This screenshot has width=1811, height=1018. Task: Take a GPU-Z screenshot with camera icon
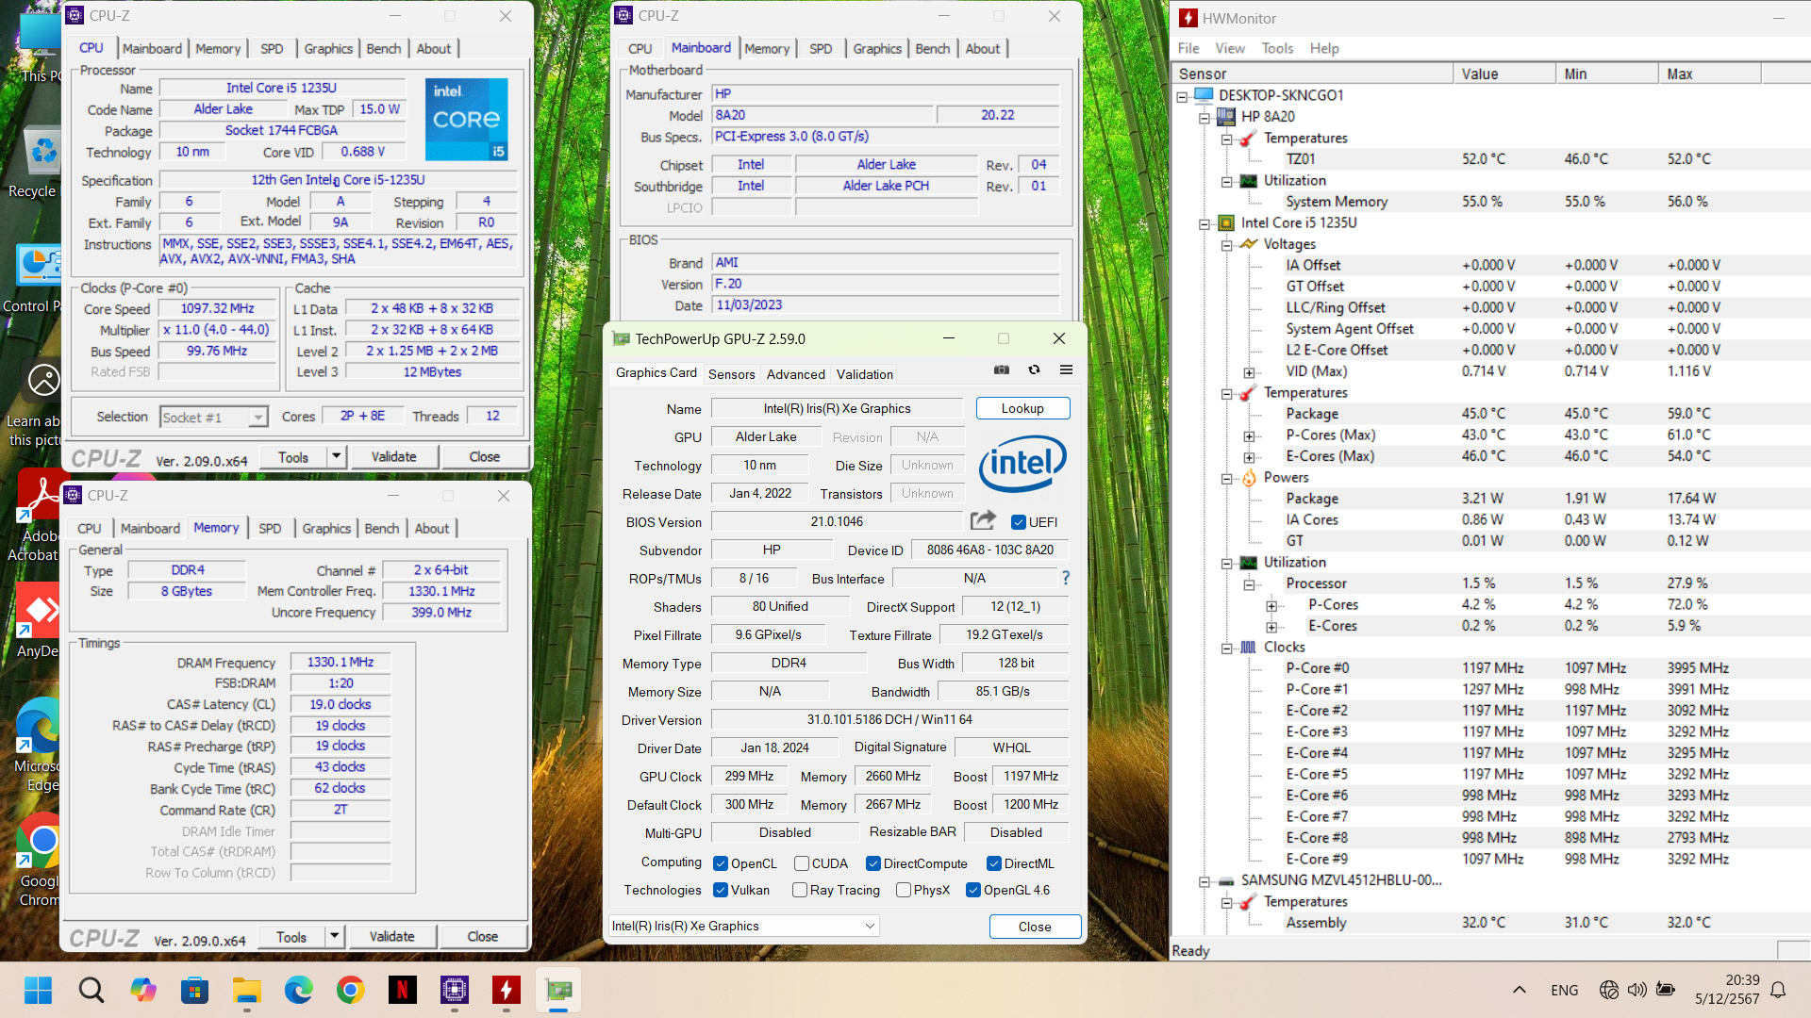coord(1002,370)
